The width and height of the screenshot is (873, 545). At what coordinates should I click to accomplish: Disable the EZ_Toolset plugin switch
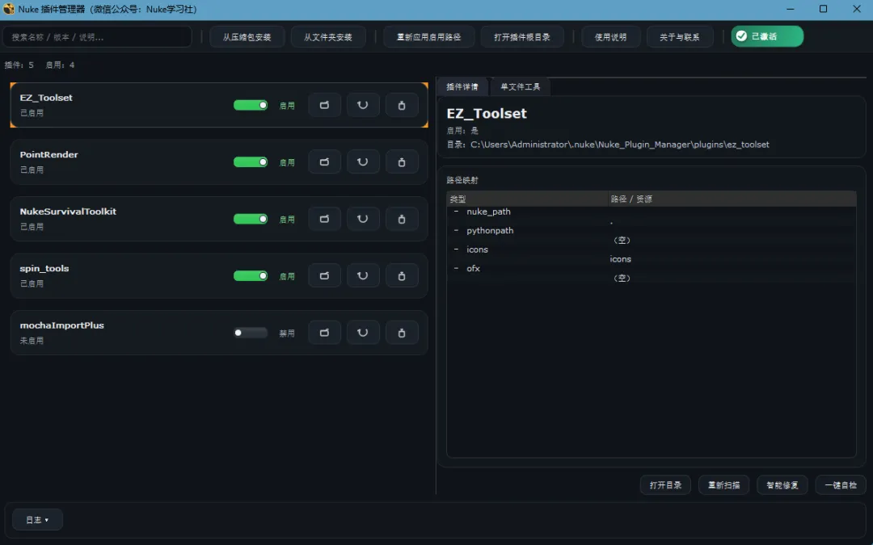click(x=251, y=105)
